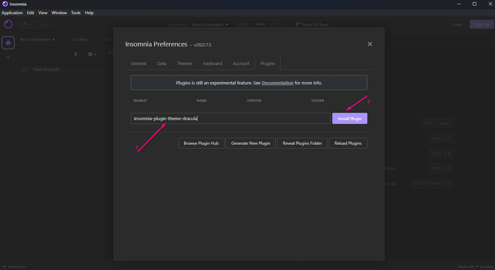Image resolution: width=495 pixels, height=270 pixels.
Task: Expand the No Environment dropdown
Action: click(38, 39)
